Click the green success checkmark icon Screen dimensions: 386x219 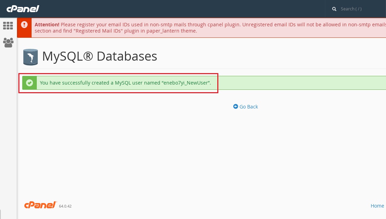[30, 83]
